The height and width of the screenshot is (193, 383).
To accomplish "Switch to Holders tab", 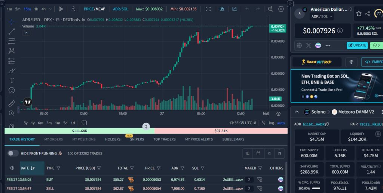I will coord(113,139).
